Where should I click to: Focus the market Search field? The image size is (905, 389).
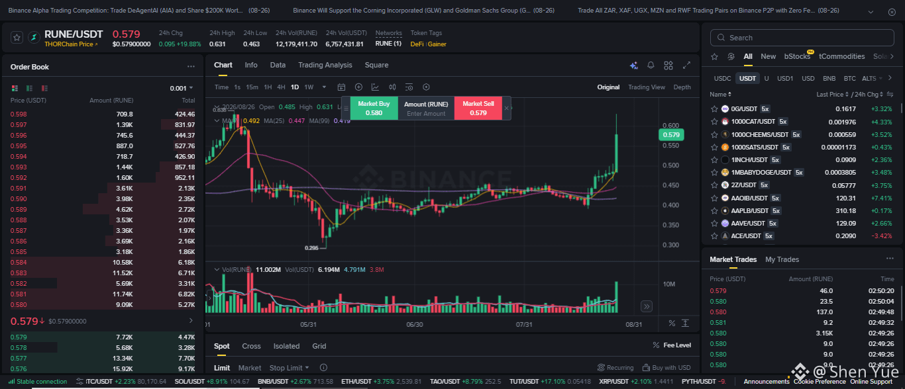(x=801, y=38)
